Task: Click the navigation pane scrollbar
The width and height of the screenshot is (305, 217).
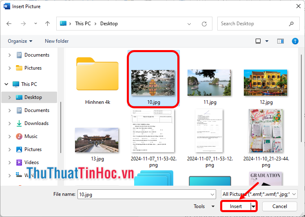Action: tap(61, 127)
